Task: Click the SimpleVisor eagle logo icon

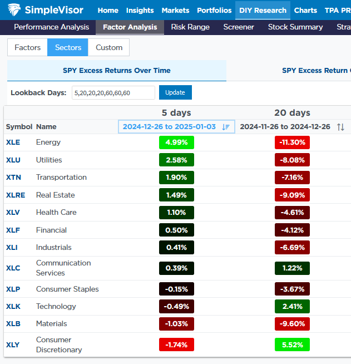Action: [x=14, y=10]
